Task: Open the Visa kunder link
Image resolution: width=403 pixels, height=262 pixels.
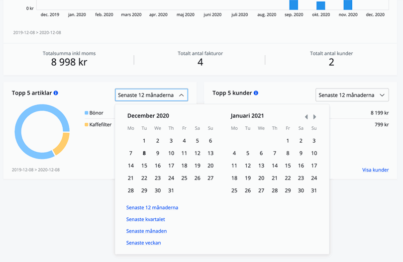Action: (375, 170)
